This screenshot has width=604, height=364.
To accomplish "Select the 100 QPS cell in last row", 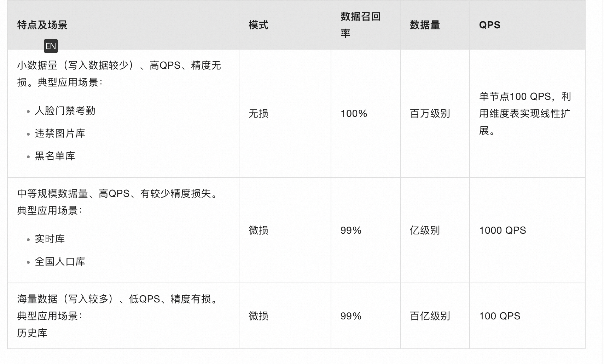I will point(499,316).
